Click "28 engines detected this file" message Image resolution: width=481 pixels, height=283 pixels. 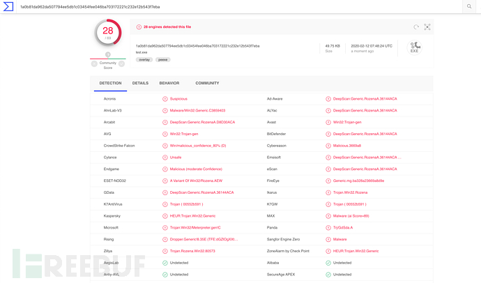pos(167,27)
